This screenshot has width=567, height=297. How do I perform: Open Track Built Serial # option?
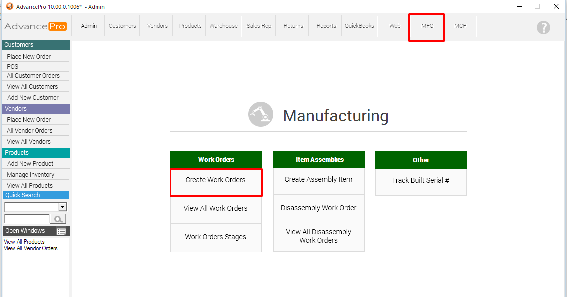[x=420, y=181]
